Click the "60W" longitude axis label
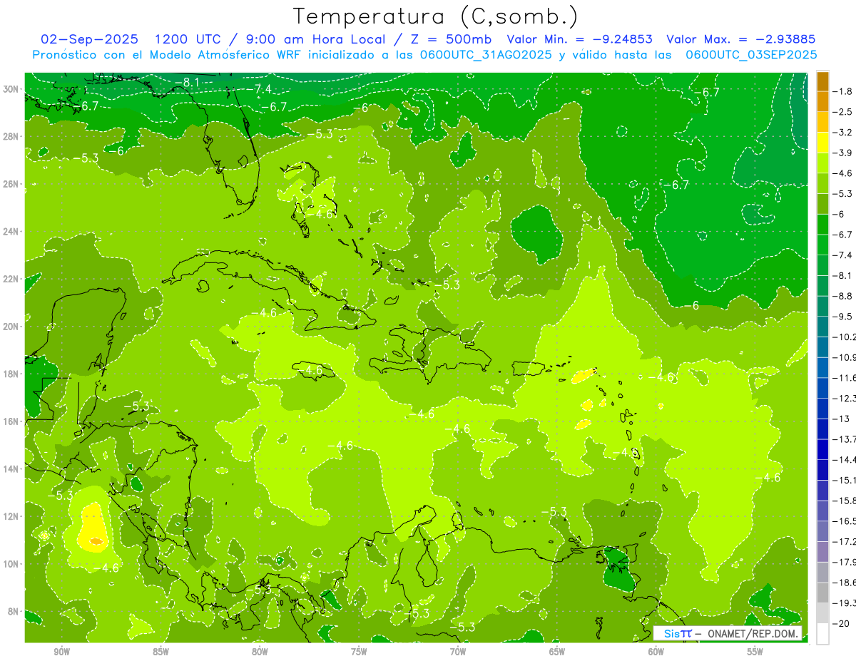The image size is (856, 661). tap(656, 651)
